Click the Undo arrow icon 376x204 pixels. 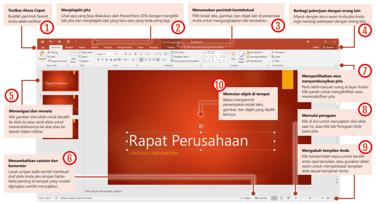pyautogui.click(x=50, y=42)
